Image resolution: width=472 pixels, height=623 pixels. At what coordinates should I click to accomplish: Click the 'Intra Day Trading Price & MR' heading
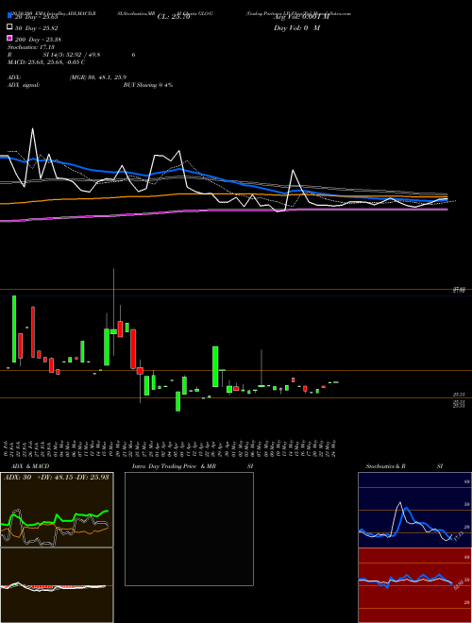coord(174,466)
